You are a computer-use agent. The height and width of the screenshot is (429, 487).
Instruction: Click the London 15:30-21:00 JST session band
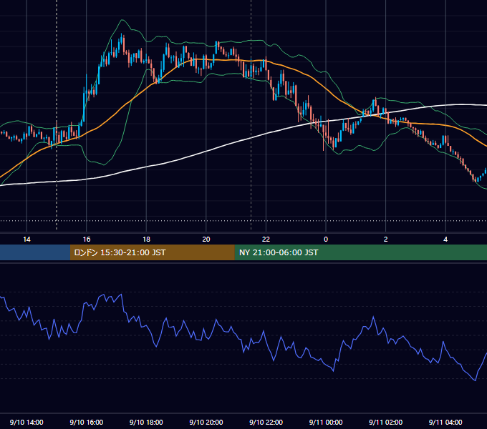pyautogui.click(x=152, y=252)
